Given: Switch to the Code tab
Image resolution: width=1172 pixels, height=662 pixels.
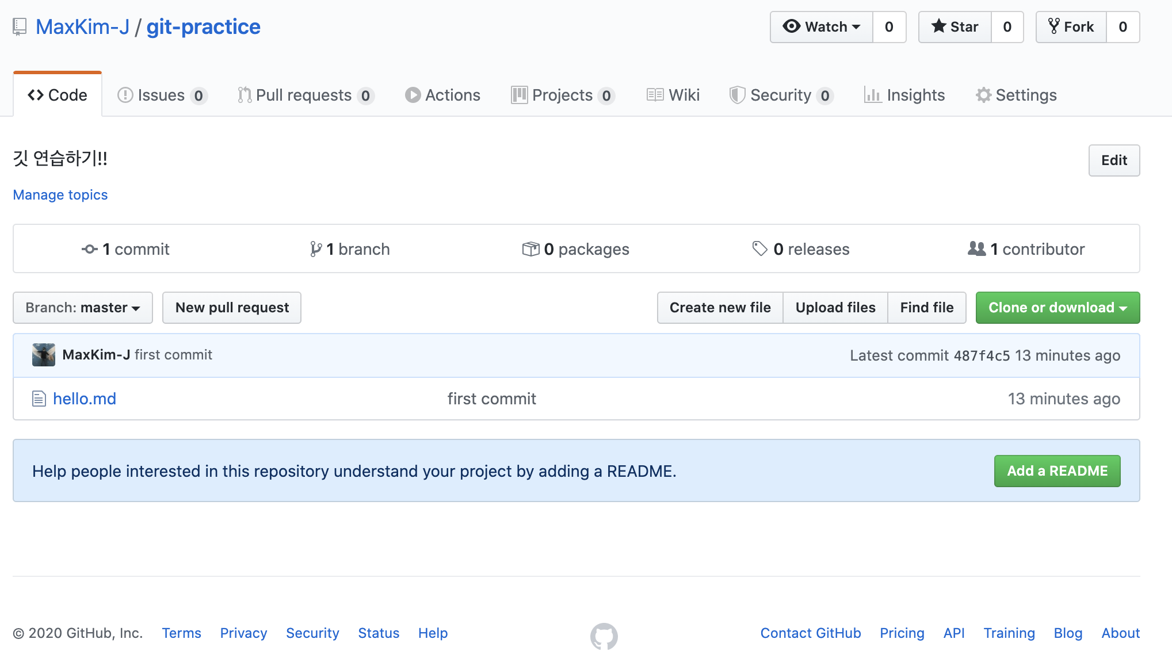Looking at the screenshot, I should pos(58,95).
